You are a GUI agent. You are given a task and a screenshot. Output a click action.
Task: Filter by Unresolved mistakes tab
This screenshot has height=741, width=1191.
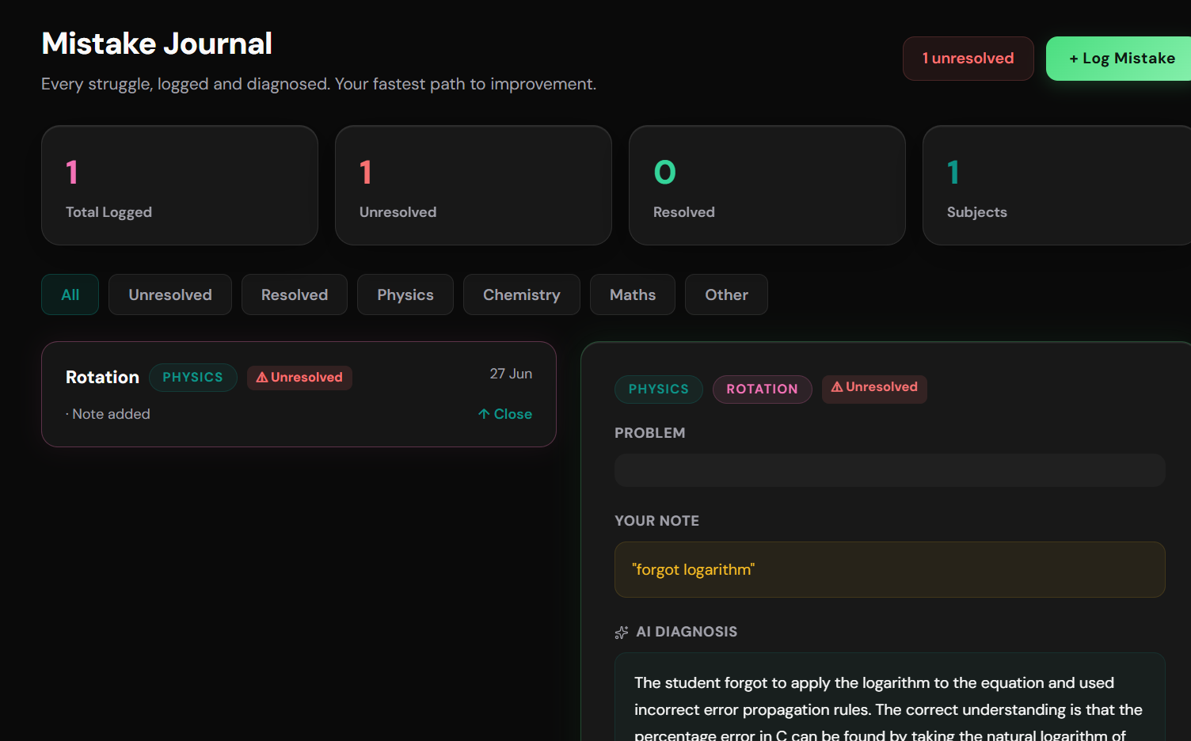pos(170,294)
